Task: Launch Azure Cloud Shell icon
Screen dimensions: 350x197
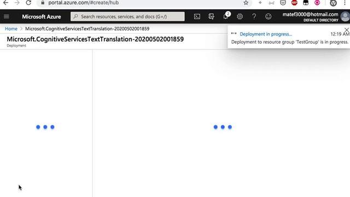Action: [197, 16]
